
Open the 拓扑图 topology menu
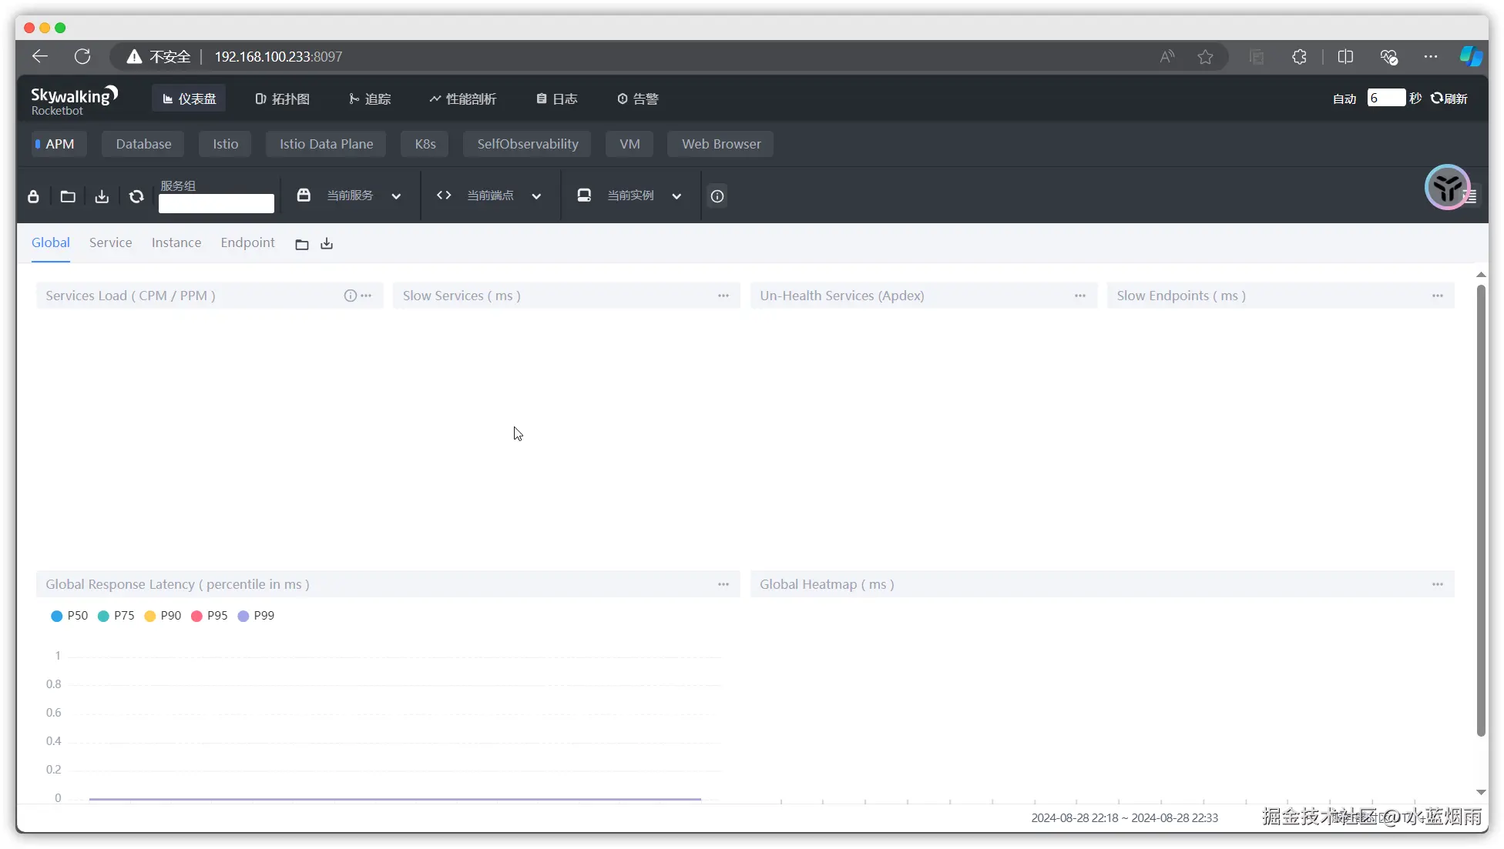[283, 99]
